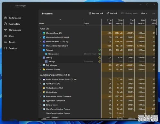
Task: Click the Apps (8) group heading
Action: (44, 29)
